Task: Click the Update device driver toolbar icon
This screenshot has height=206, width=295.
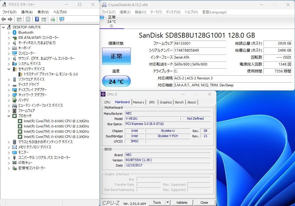Action: (53, 19)
